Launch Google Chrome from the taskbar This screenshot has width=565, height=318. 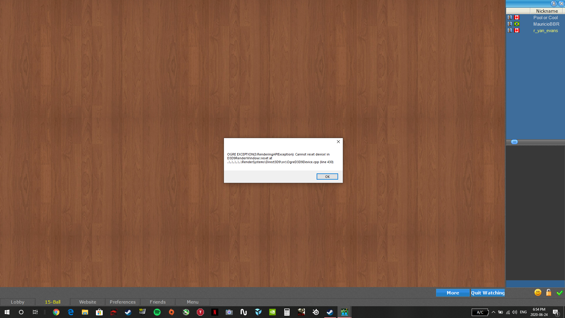coord(56,312)
